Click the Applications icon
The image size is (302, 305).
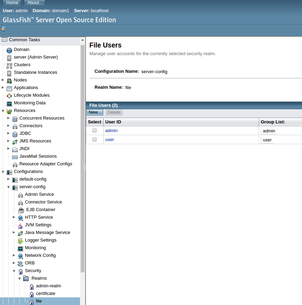click(x=9, y=88)
